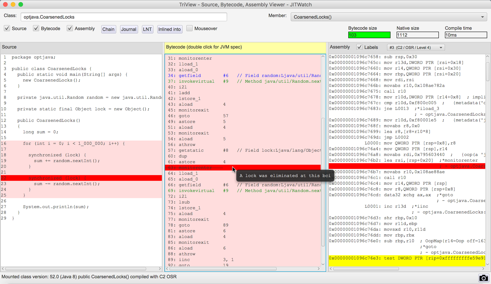Image resolution: width=491 pixels, height=284 pixels.
Task: Toggle the assembly Labels checkbox
Action: coord(359,47)
